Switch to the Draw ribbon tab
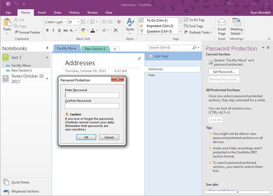Viewport: 273px width, 196px height. pos(57,12)
